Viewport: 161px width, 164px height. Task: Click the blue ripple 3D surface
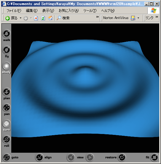[85, 89]
